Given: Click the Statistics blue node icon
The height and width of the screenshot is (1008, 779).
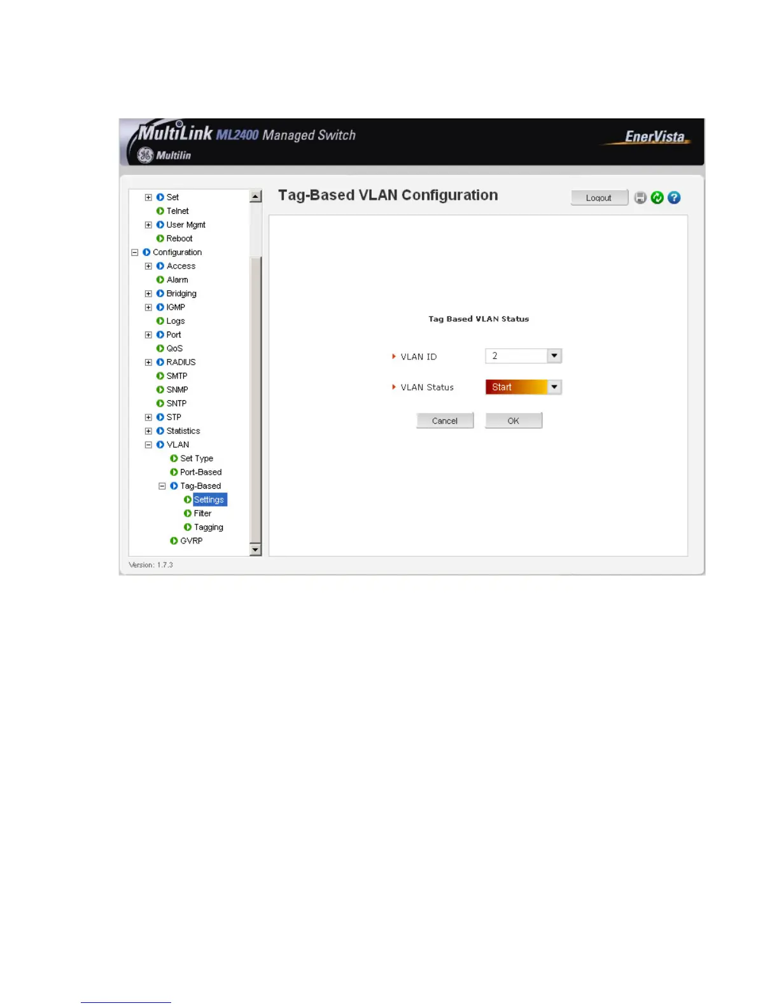Looking at the screenshot, I should point(160,431).
